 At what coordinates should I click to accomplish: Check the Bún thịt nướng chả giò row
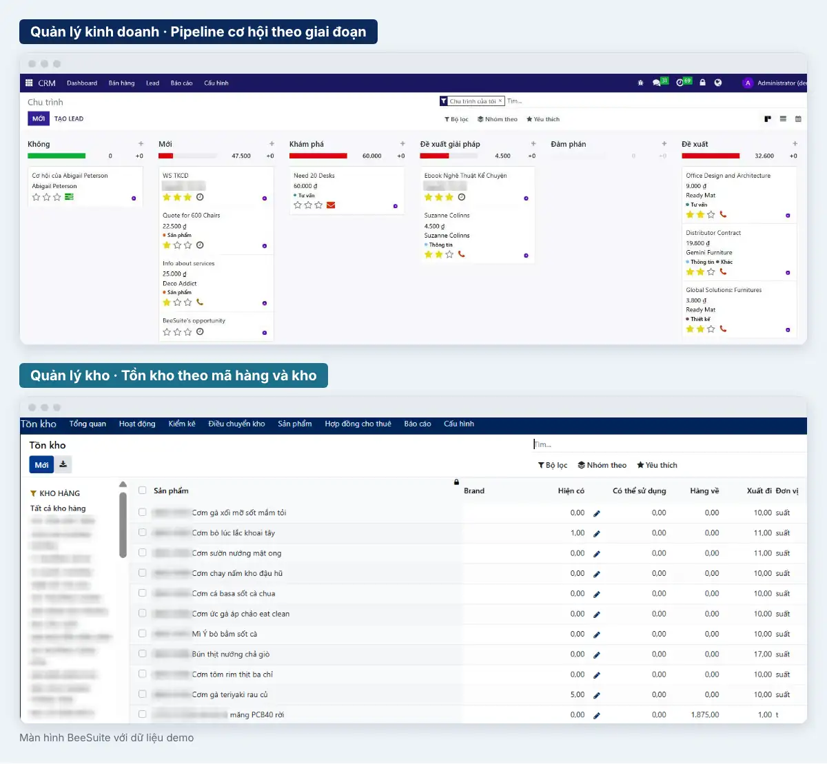click(x=142, y=654)
